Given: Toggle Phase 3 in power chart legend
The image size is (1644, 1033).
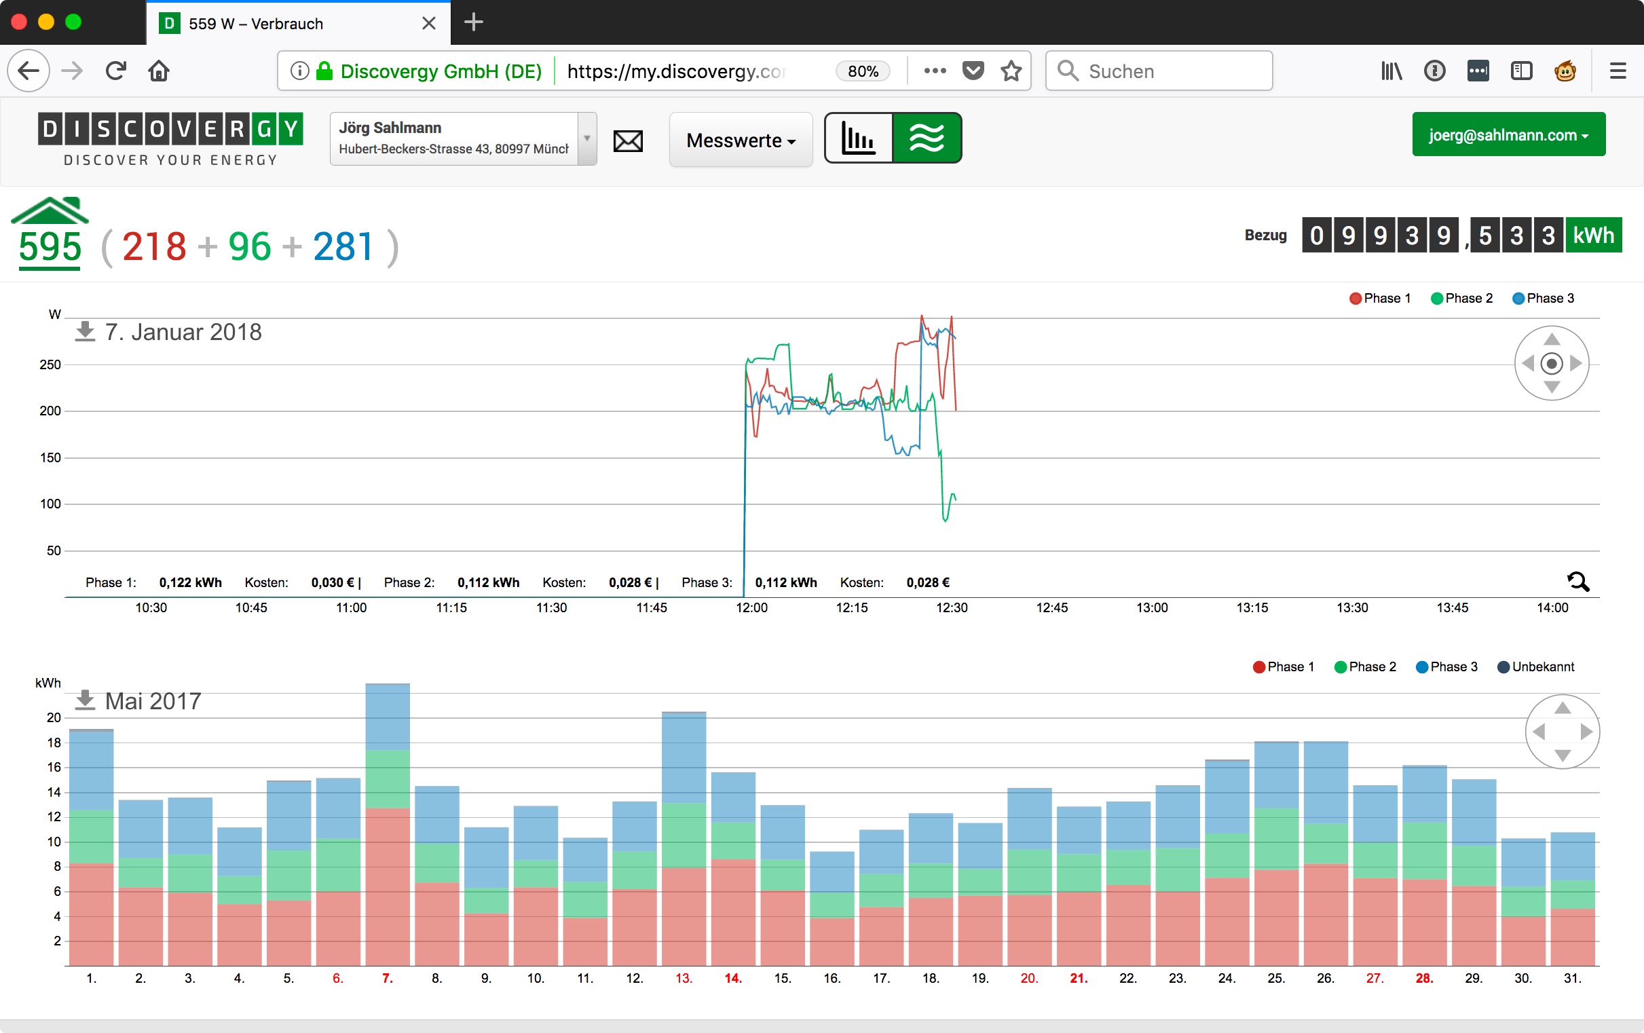Looking at the screenshot, I should (1544, 299).
